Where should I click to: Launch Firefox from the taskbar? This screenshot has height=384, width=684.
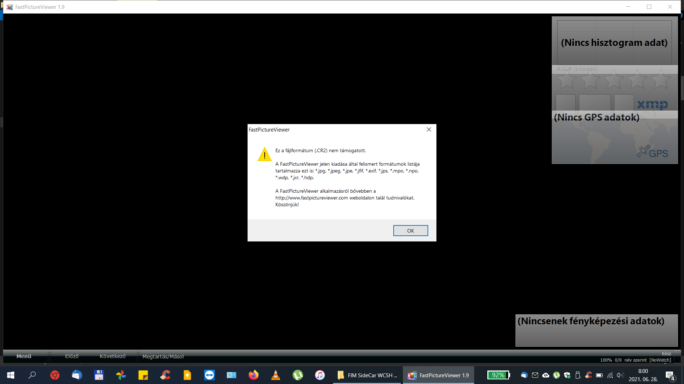click(254, 375)
